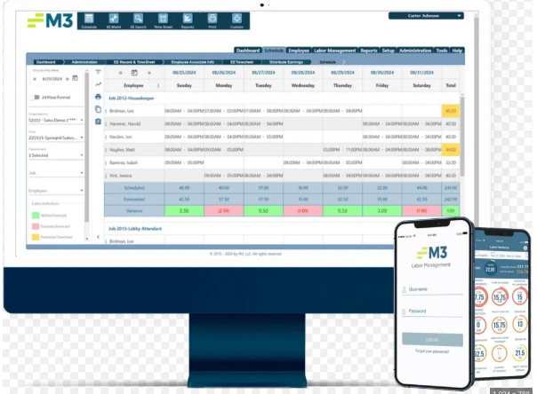Click the Administration breadcrumb
This screenshot has height=394, width=537.
[84, 62]
